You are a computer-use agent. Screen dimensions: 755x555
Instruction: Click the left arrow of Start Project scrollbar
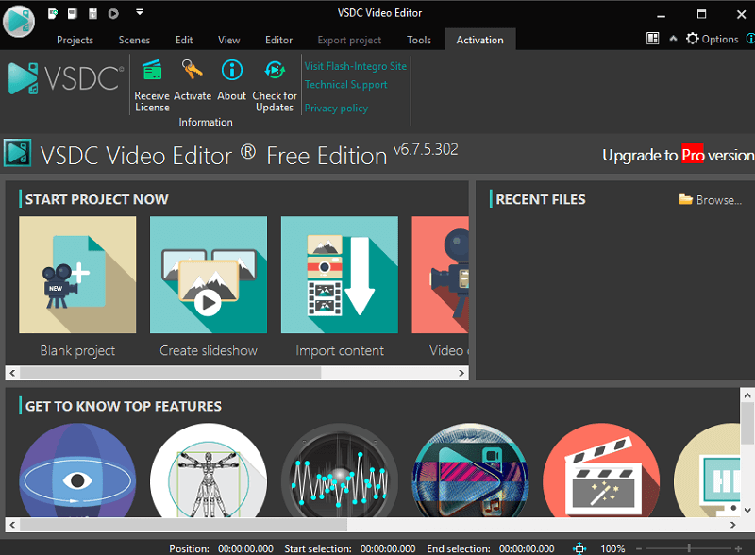click(x=12, y=373)
